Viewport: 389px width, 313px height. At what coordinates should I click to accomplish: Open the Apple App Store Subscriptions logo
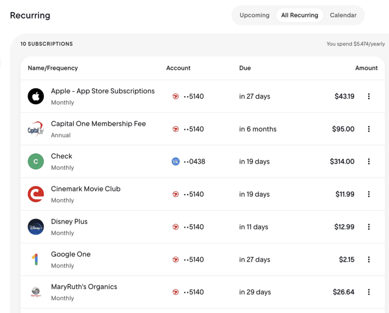coord(35,96)
